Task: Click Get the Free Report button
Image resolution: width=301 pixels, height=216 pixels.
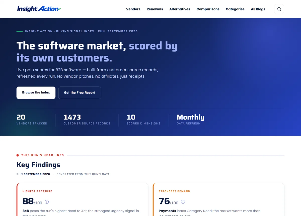Action: click(x=80, y=93)
